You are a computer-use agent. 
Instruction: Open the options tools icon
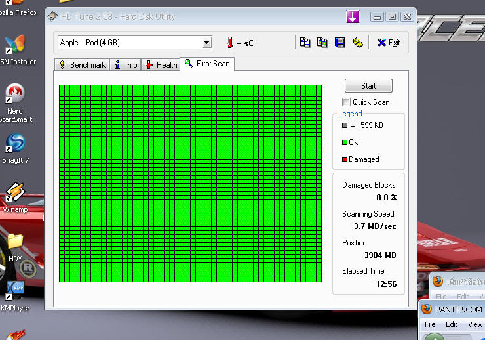(x=357, y=43)
